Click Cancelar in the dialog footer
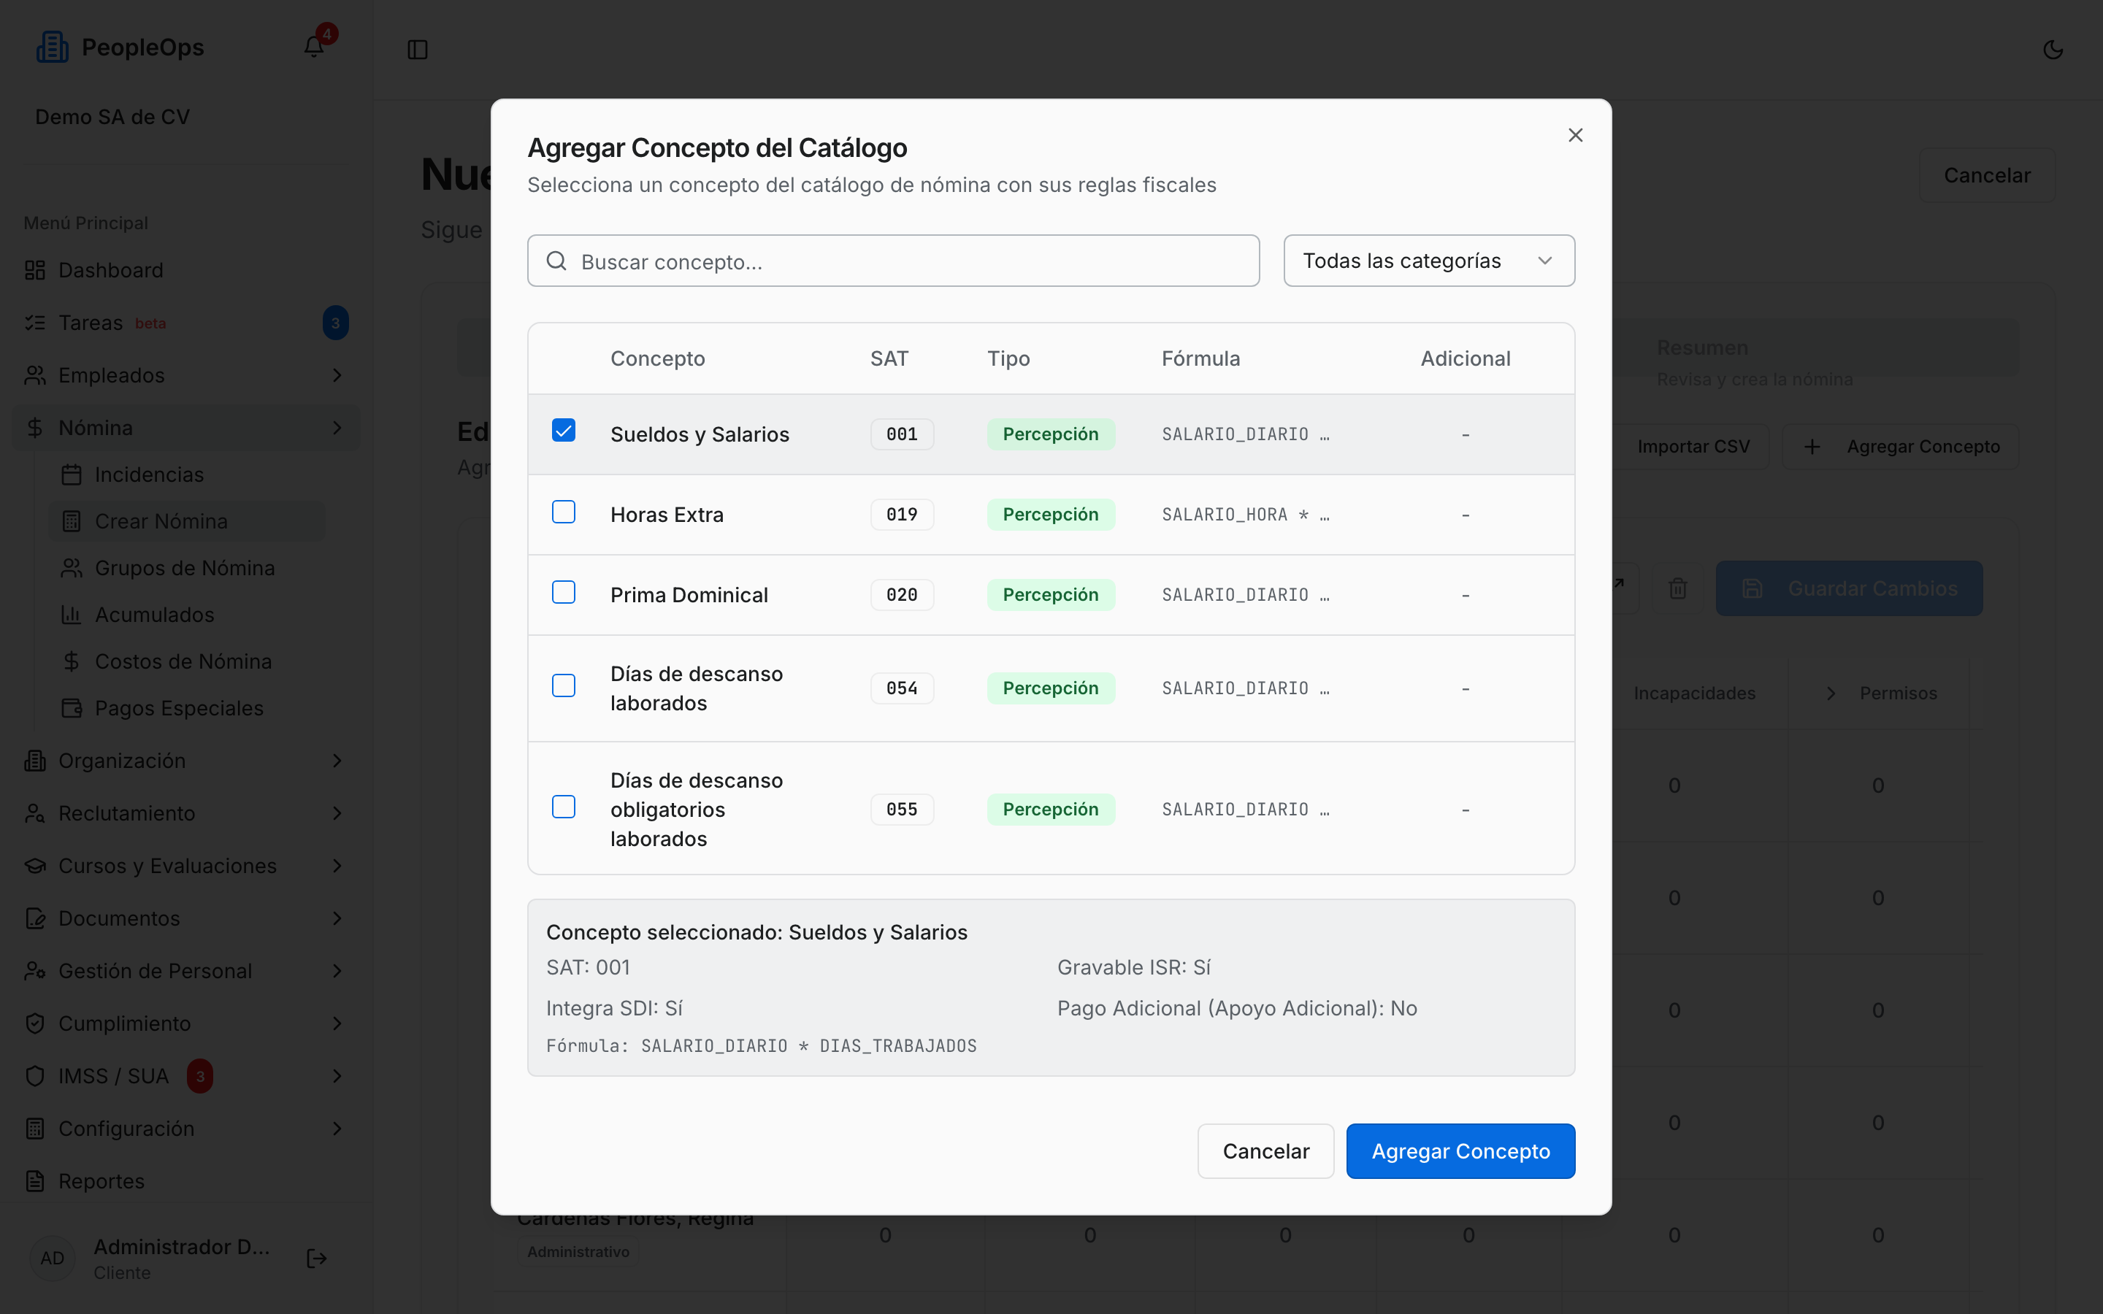Image resolution: width=2103 pixels, height=1314 pixels. point(1265,1150)
